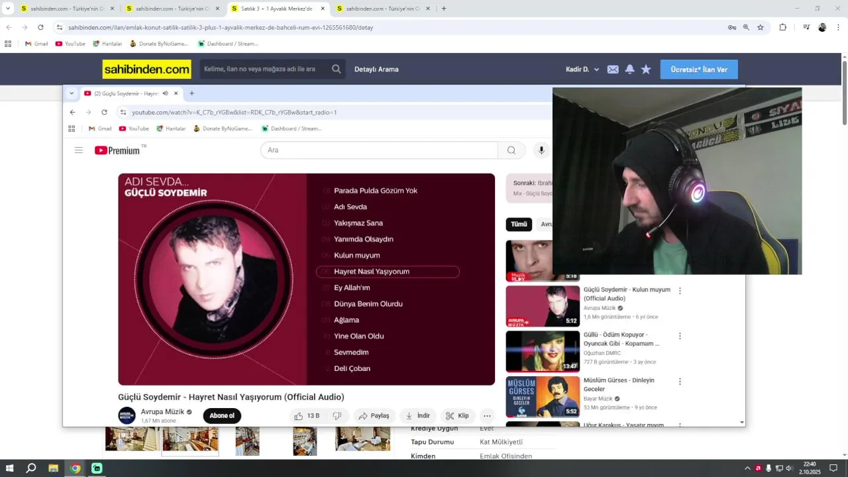The image size is (848, 477).
Task: Play Güçlü Soydemir Kulun muyum thumbnail
Action: tap(543, 306)
